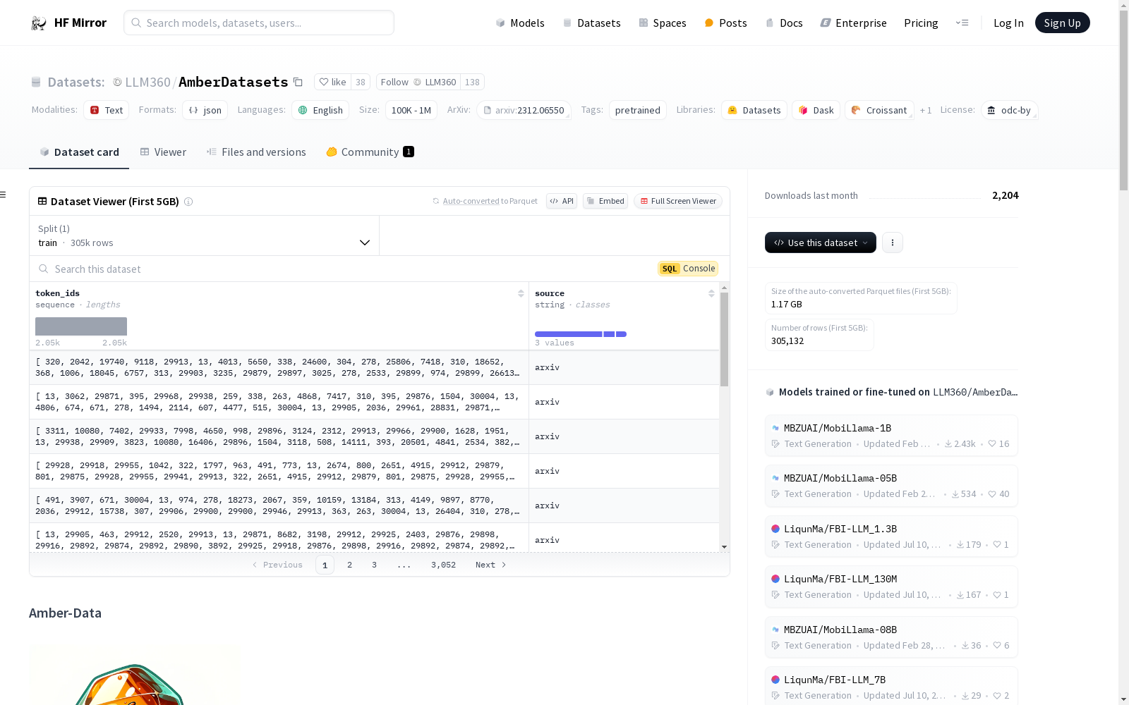Focus the Search models, datasets, users field
This screenshot has height=705, width=1129.
pyautogui.click(x=259, y=23)
